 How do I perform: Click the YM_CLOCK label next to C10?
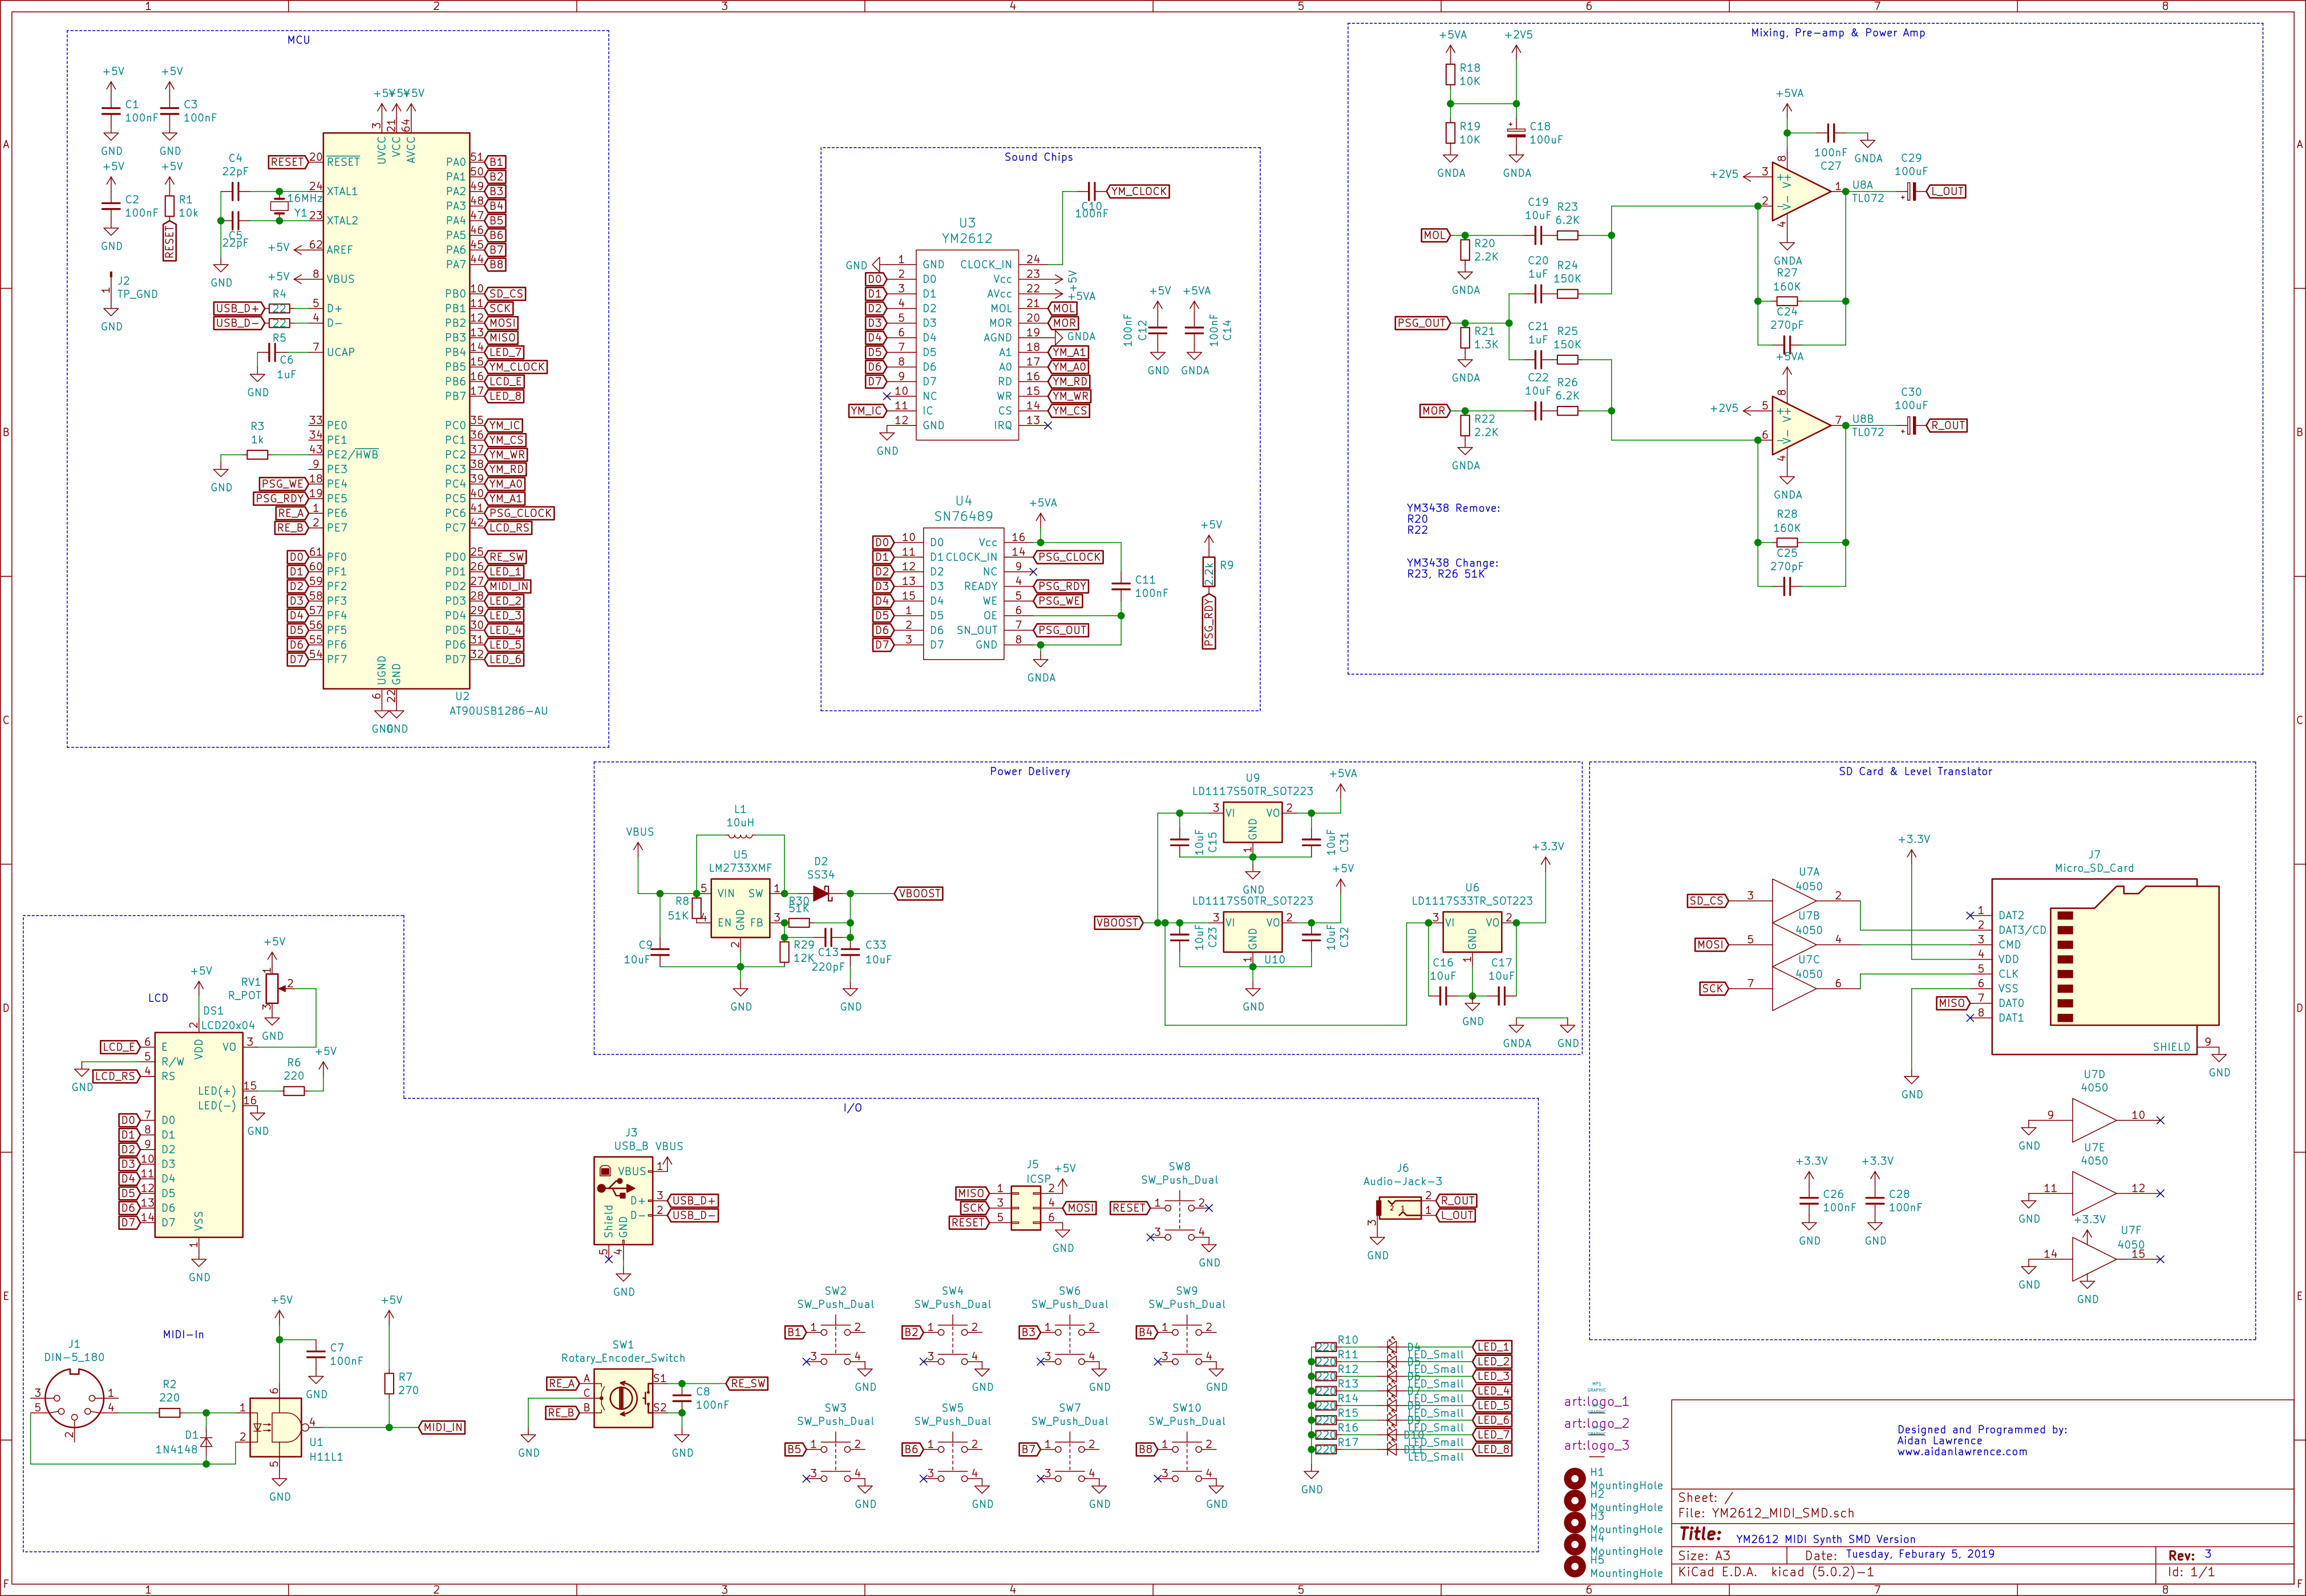tap(1139, 191)
